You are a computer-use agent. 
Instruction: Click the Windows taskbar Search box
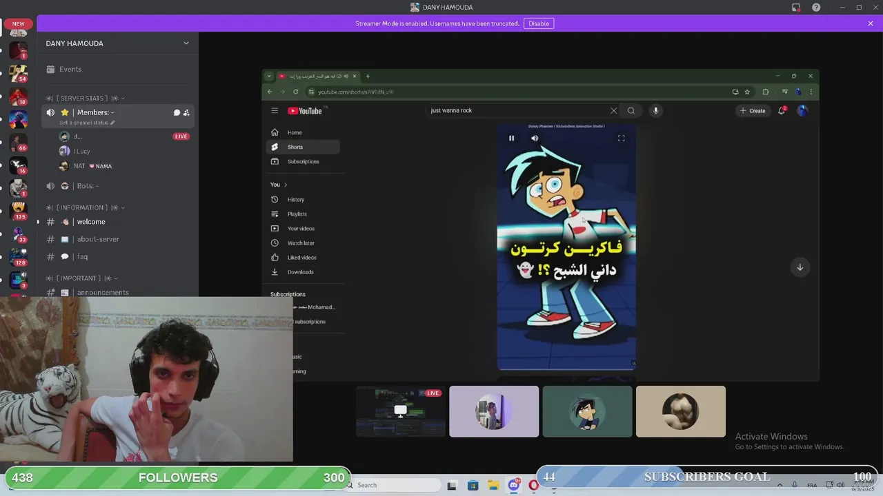coord(393,485)
